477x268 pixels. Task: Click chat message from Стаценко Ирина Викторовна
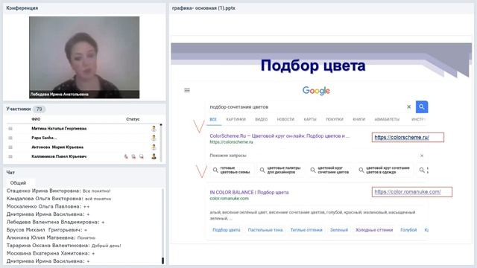pos(58,191)
